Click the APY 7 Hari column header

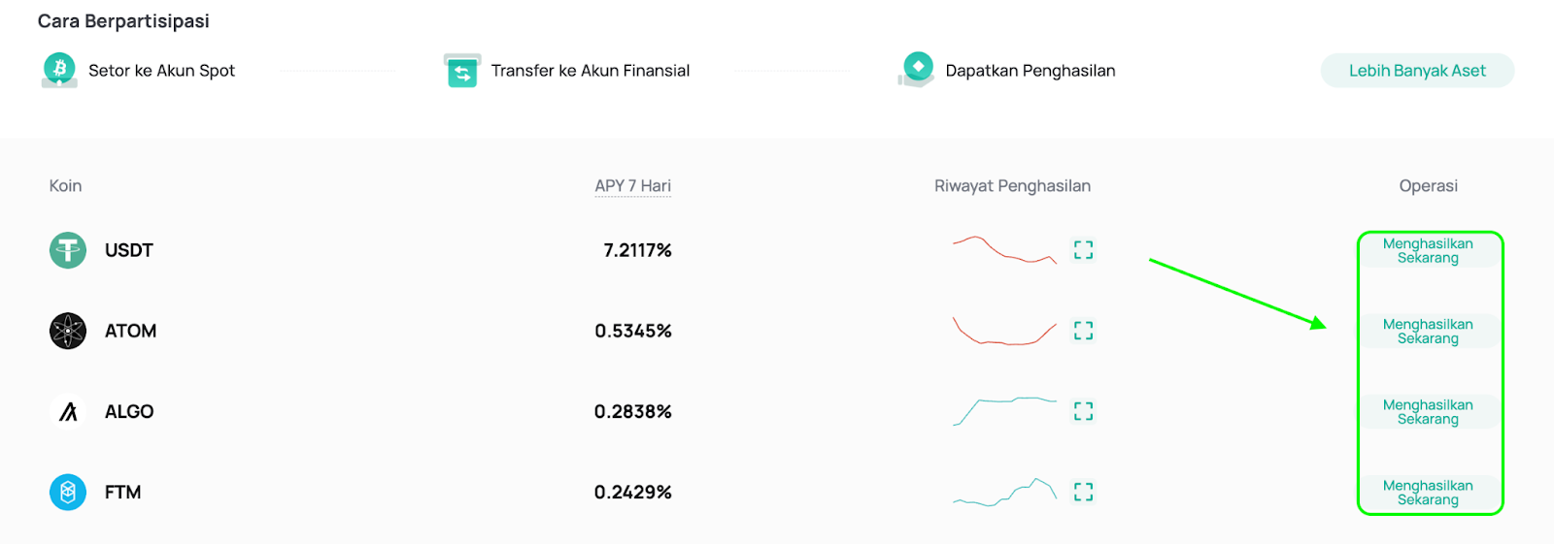click(x=633, y=186)
